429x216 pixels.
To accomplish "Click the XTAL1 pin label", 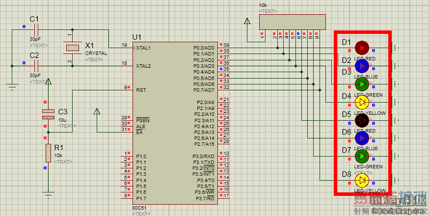I will pyautogui.click(x=143, y=48).
